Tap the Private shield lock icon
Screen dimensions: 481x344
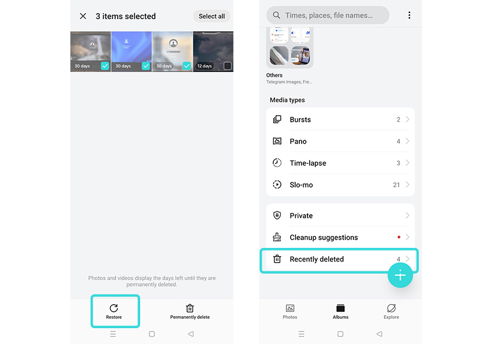point(277,215)
